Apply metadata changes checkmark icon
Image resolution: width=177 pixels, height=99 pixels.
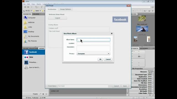pos(153,95)
